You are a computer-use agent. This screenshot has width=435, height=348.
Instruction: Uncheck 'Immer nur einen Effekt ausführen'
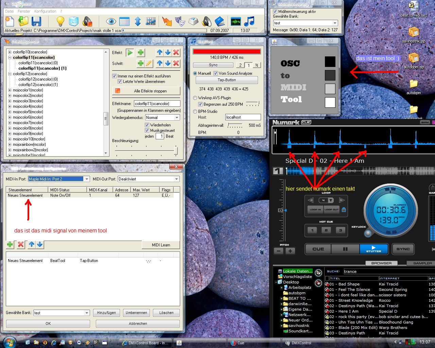[x=115, y=76]
